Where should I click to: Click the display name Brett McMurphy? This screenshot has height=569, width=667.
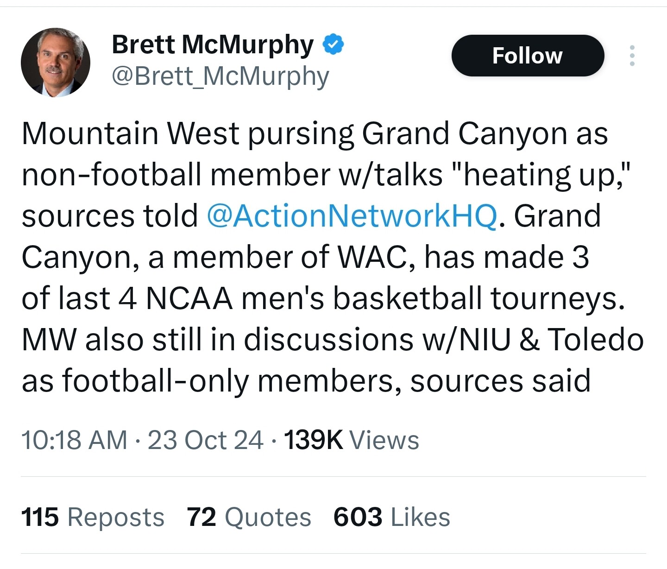pos(213,45)
